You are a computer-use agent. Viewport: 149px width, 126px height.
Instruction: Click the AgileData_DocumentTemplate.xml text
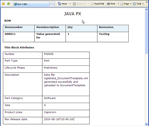point(66,78)
